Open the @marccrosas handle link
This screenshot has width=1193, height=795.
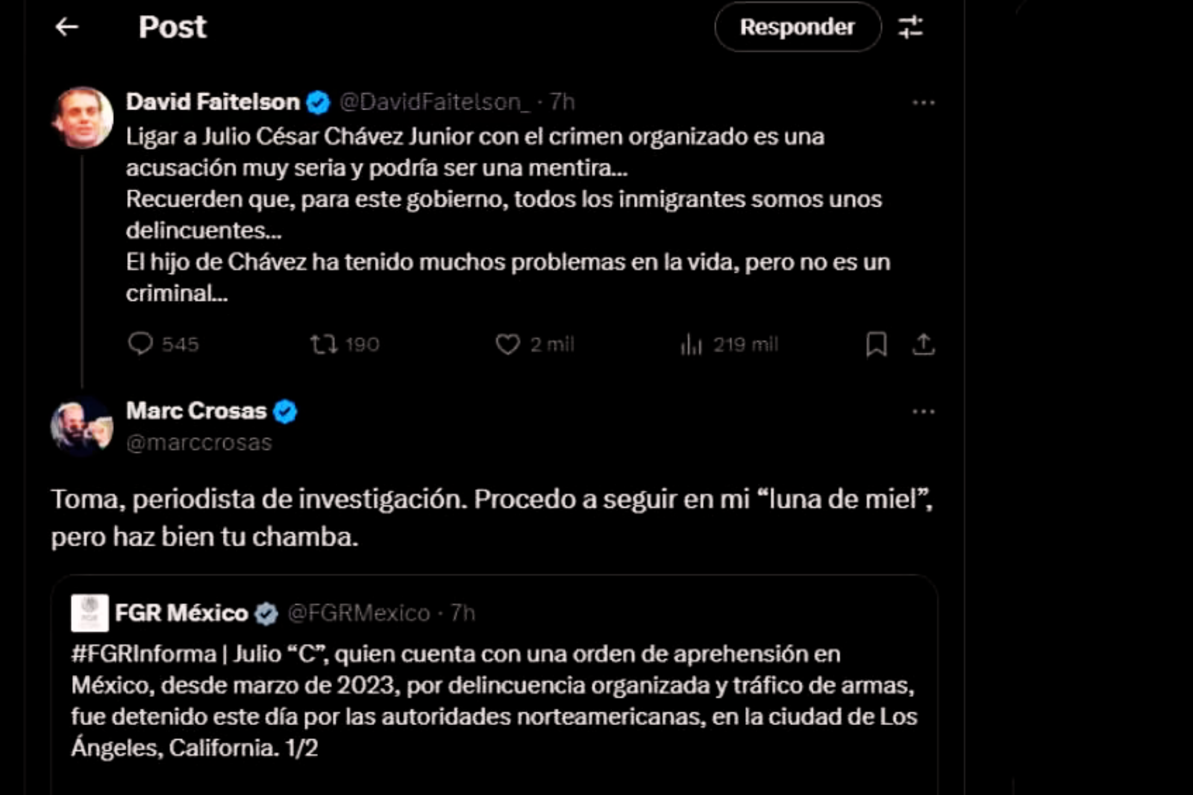click(199, 441)
